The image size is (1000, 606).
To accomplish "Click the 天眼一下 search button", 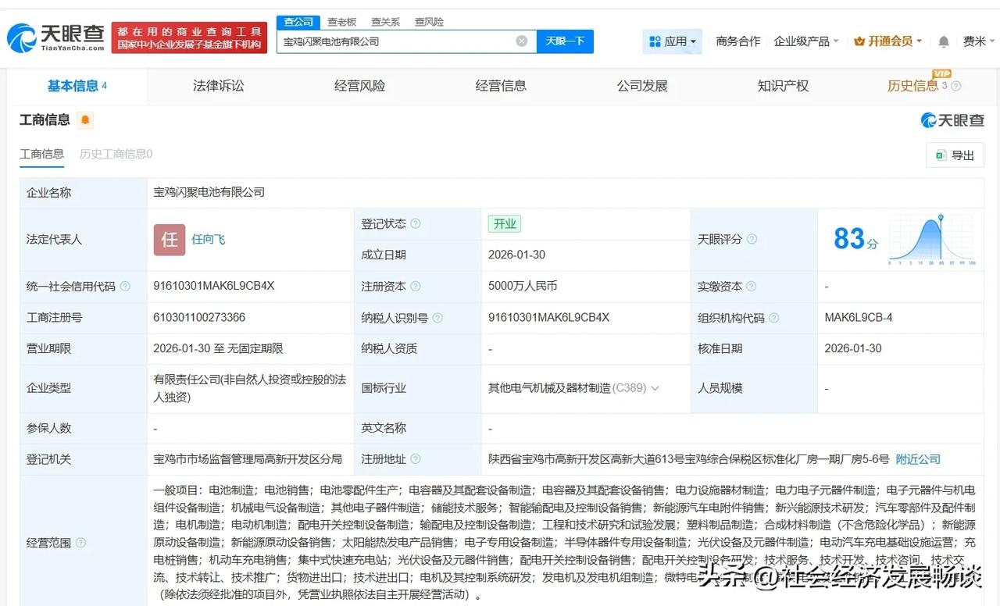I will pyautogui.click(x=565, y=41).
